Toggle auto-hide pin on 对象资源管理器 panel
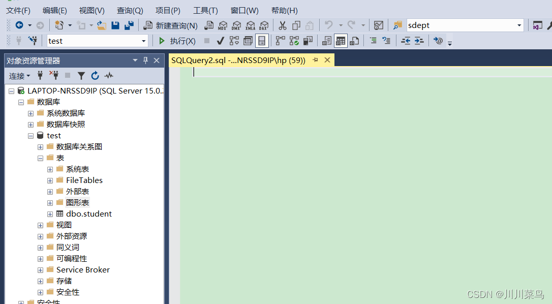The height and width of the screenshot is (304, 552). point(145,60)
